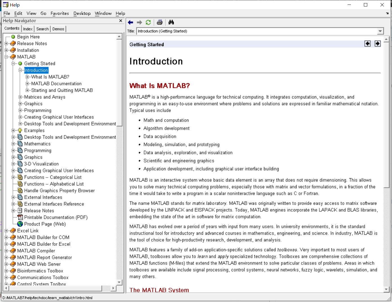Expand the Programming node under Getting Started
Viewport: 392px width, 302px height.
[20, 110]
